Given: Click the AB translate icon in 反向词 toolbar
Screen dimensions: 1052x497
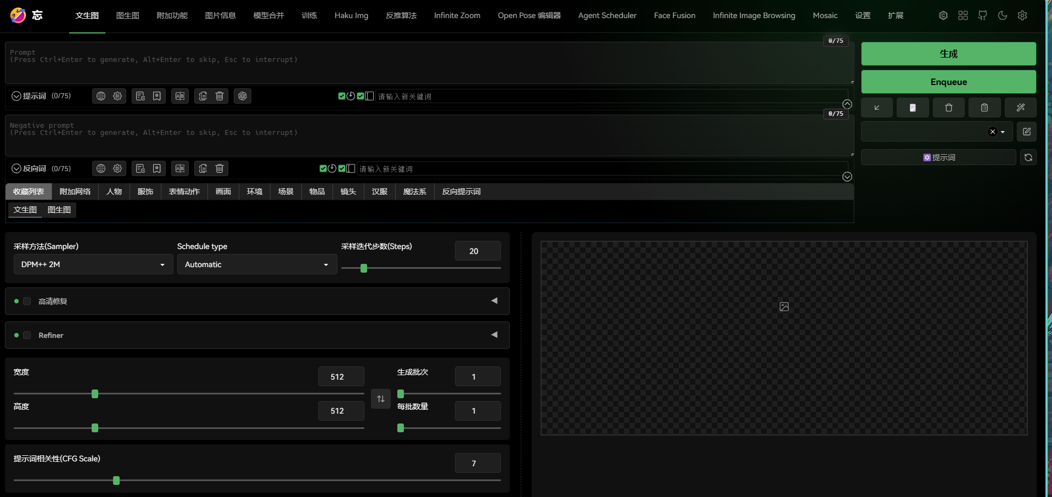Looking at the screenshot, I should 180,168.
